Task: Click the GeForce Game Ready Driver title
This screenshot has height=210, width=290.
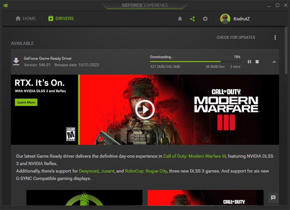Action: (x=48, y=58)
